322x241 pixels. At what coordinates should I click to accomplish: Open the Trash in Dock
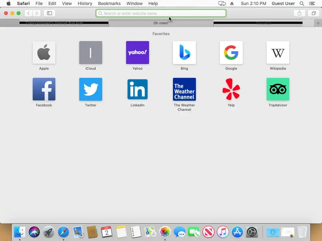[302, 232]
